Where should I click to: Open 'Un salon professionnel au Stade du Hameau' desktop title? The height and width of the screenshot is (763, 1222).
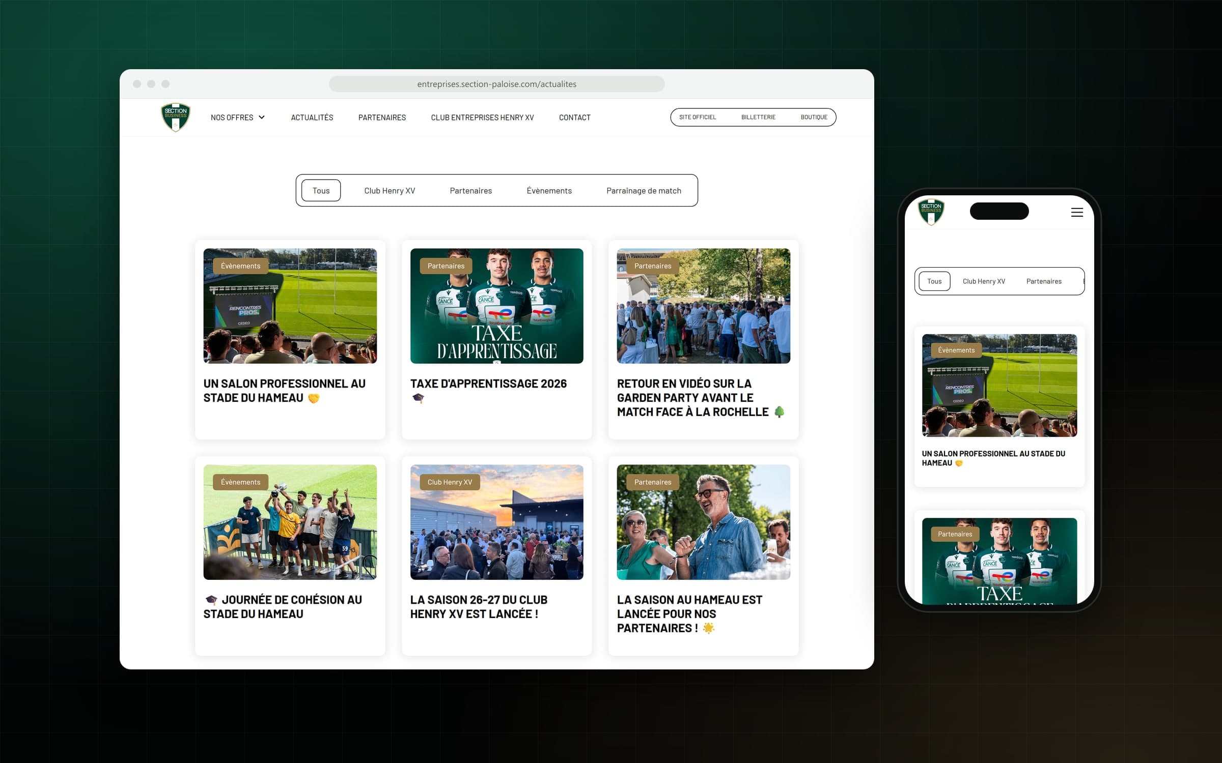284,391
